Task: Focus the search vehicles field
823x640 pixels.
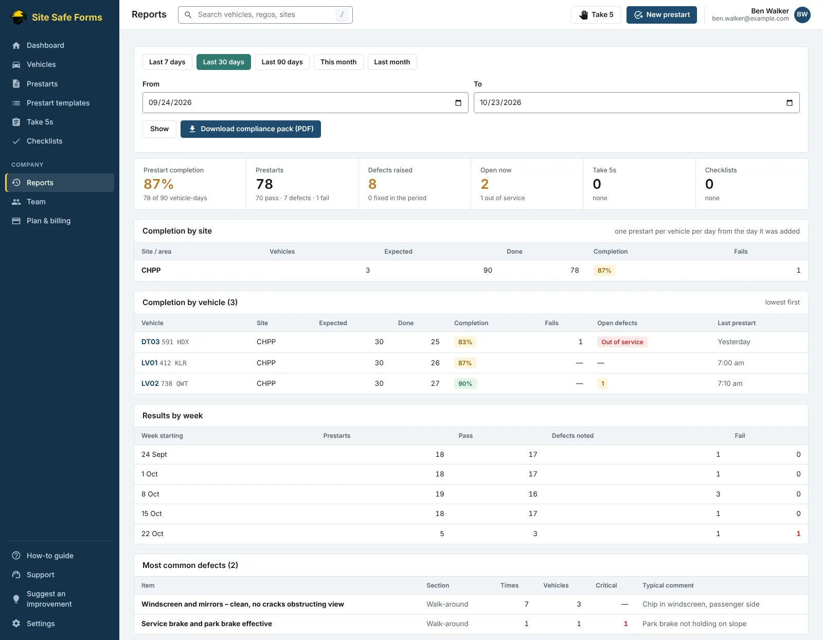Action: pyautogui.click(x=265, y=15)
